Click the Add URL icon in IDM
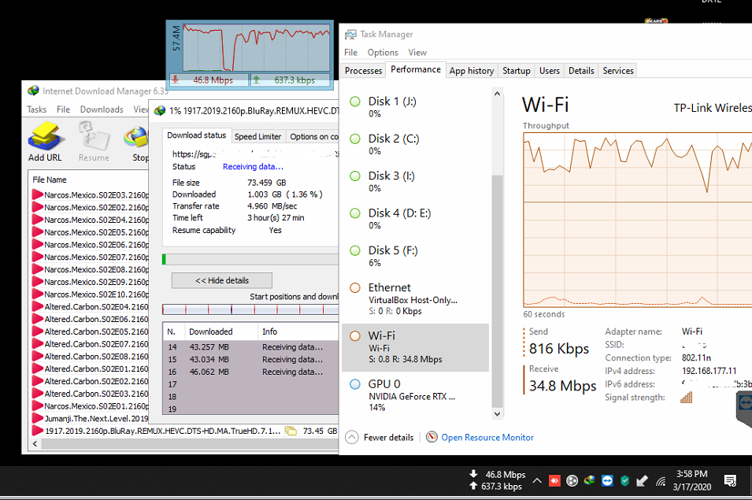Viewport: 752px width, 500px height. [45, 142]
